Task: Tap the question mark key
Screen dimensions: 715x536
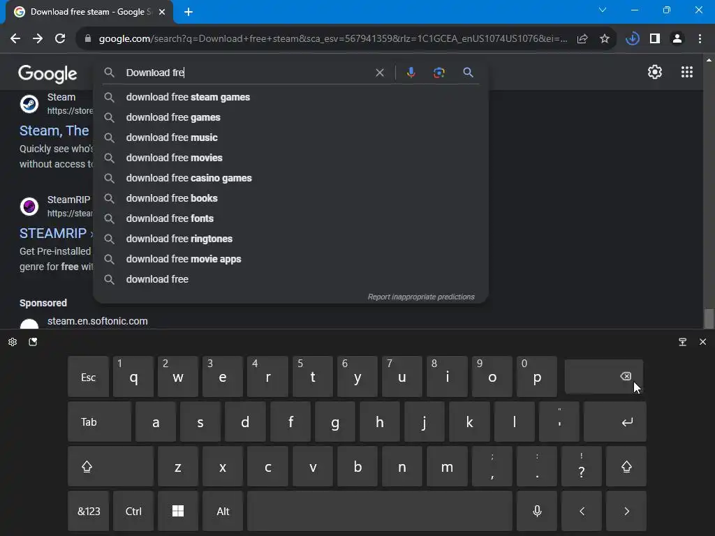Action: click(582, 466)
